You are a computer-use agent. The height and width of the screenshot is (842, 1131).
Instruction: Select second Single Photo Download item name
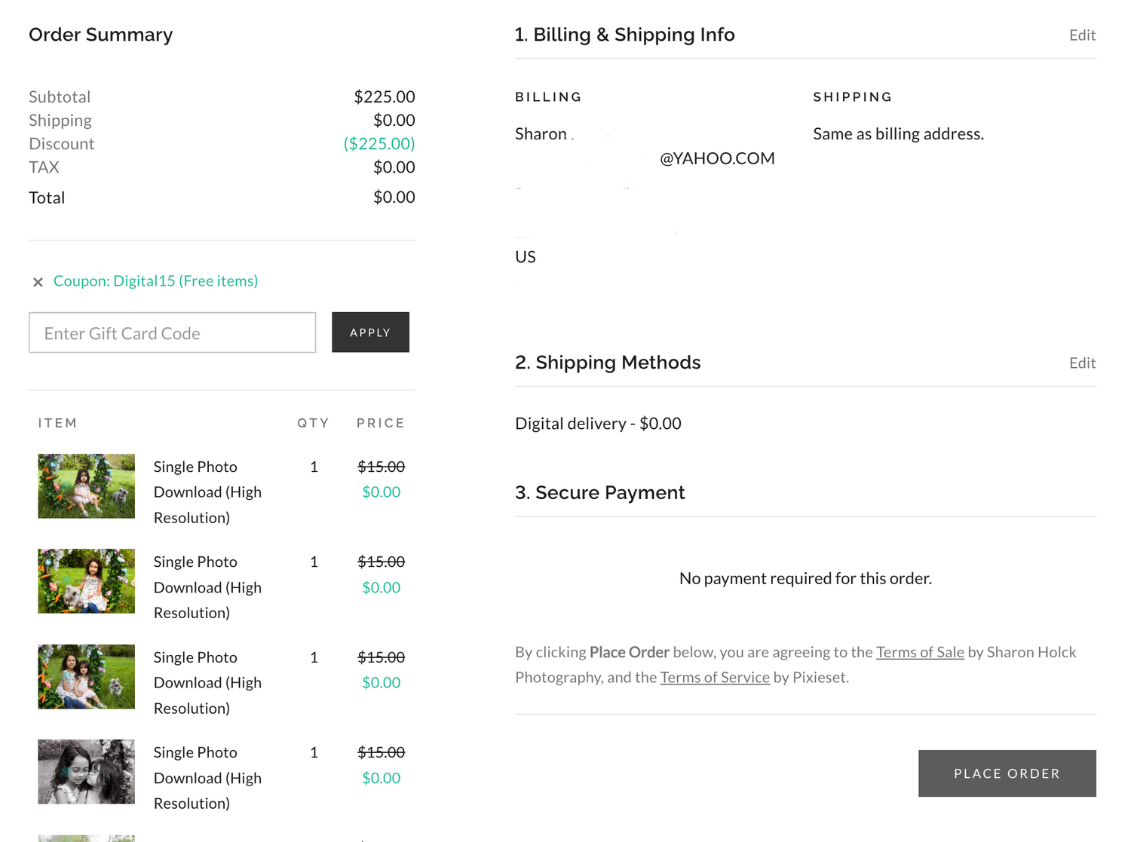(x=207, y=587)
